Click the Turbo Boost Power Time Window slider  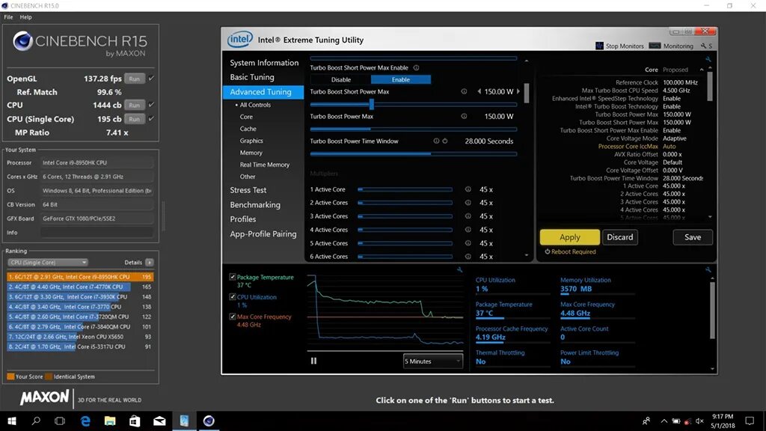[x=413, y=153]
